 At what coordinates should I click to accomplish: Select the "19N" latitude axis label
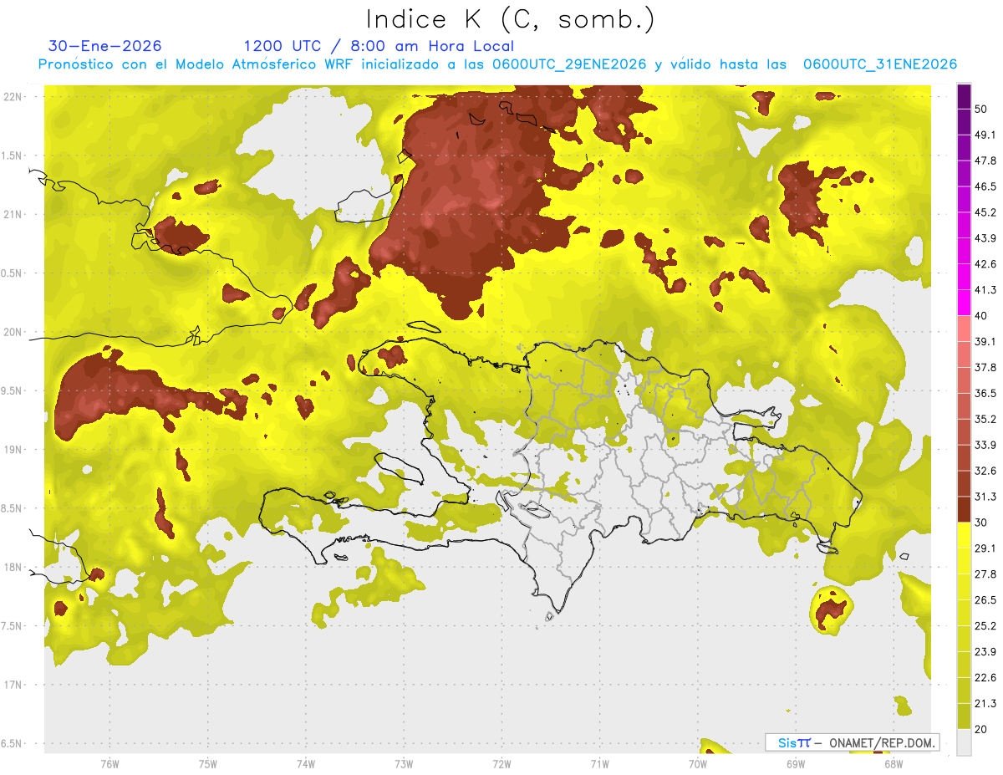click(x=14, y=450)
